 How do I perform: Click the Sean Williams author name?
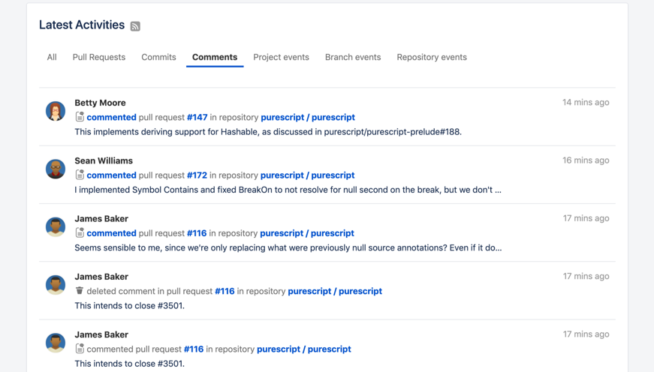pyautogui.click(x=104, y=160)
